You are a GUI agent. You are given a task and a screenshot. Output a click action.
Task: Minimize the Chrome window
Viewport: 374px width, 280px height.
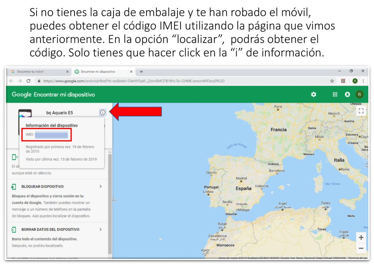(x=339, y=71)
